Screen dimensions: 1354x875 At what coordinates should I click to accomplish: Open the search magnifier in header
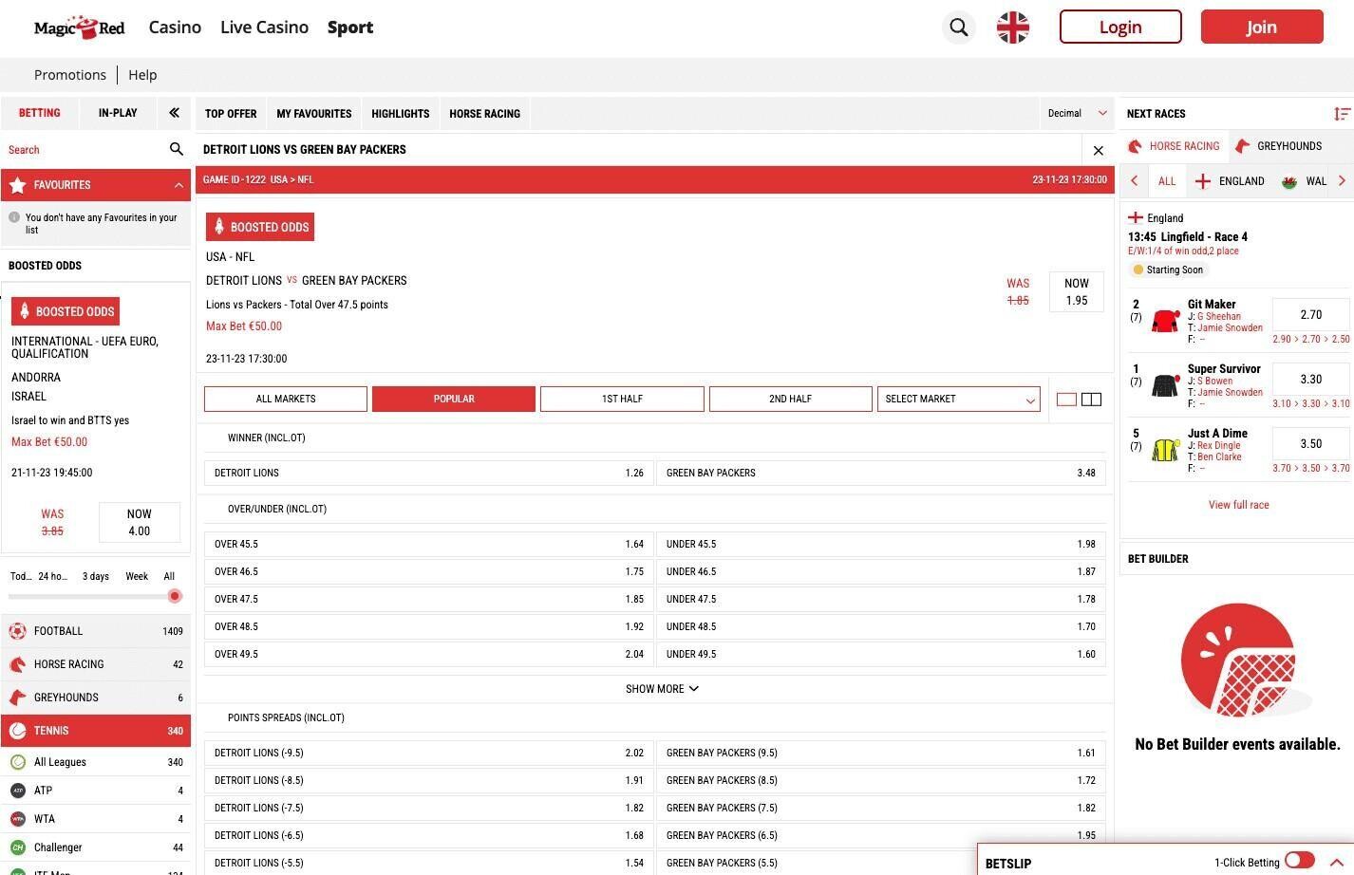(x=959, y=28)
